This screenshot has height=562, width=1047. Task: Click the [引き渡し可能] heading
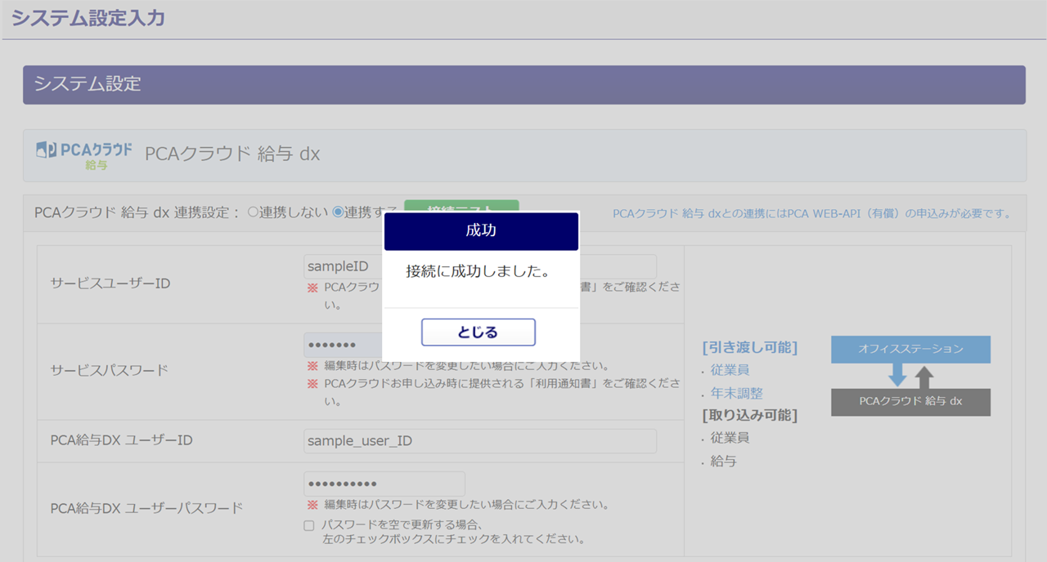pos(750,347)
